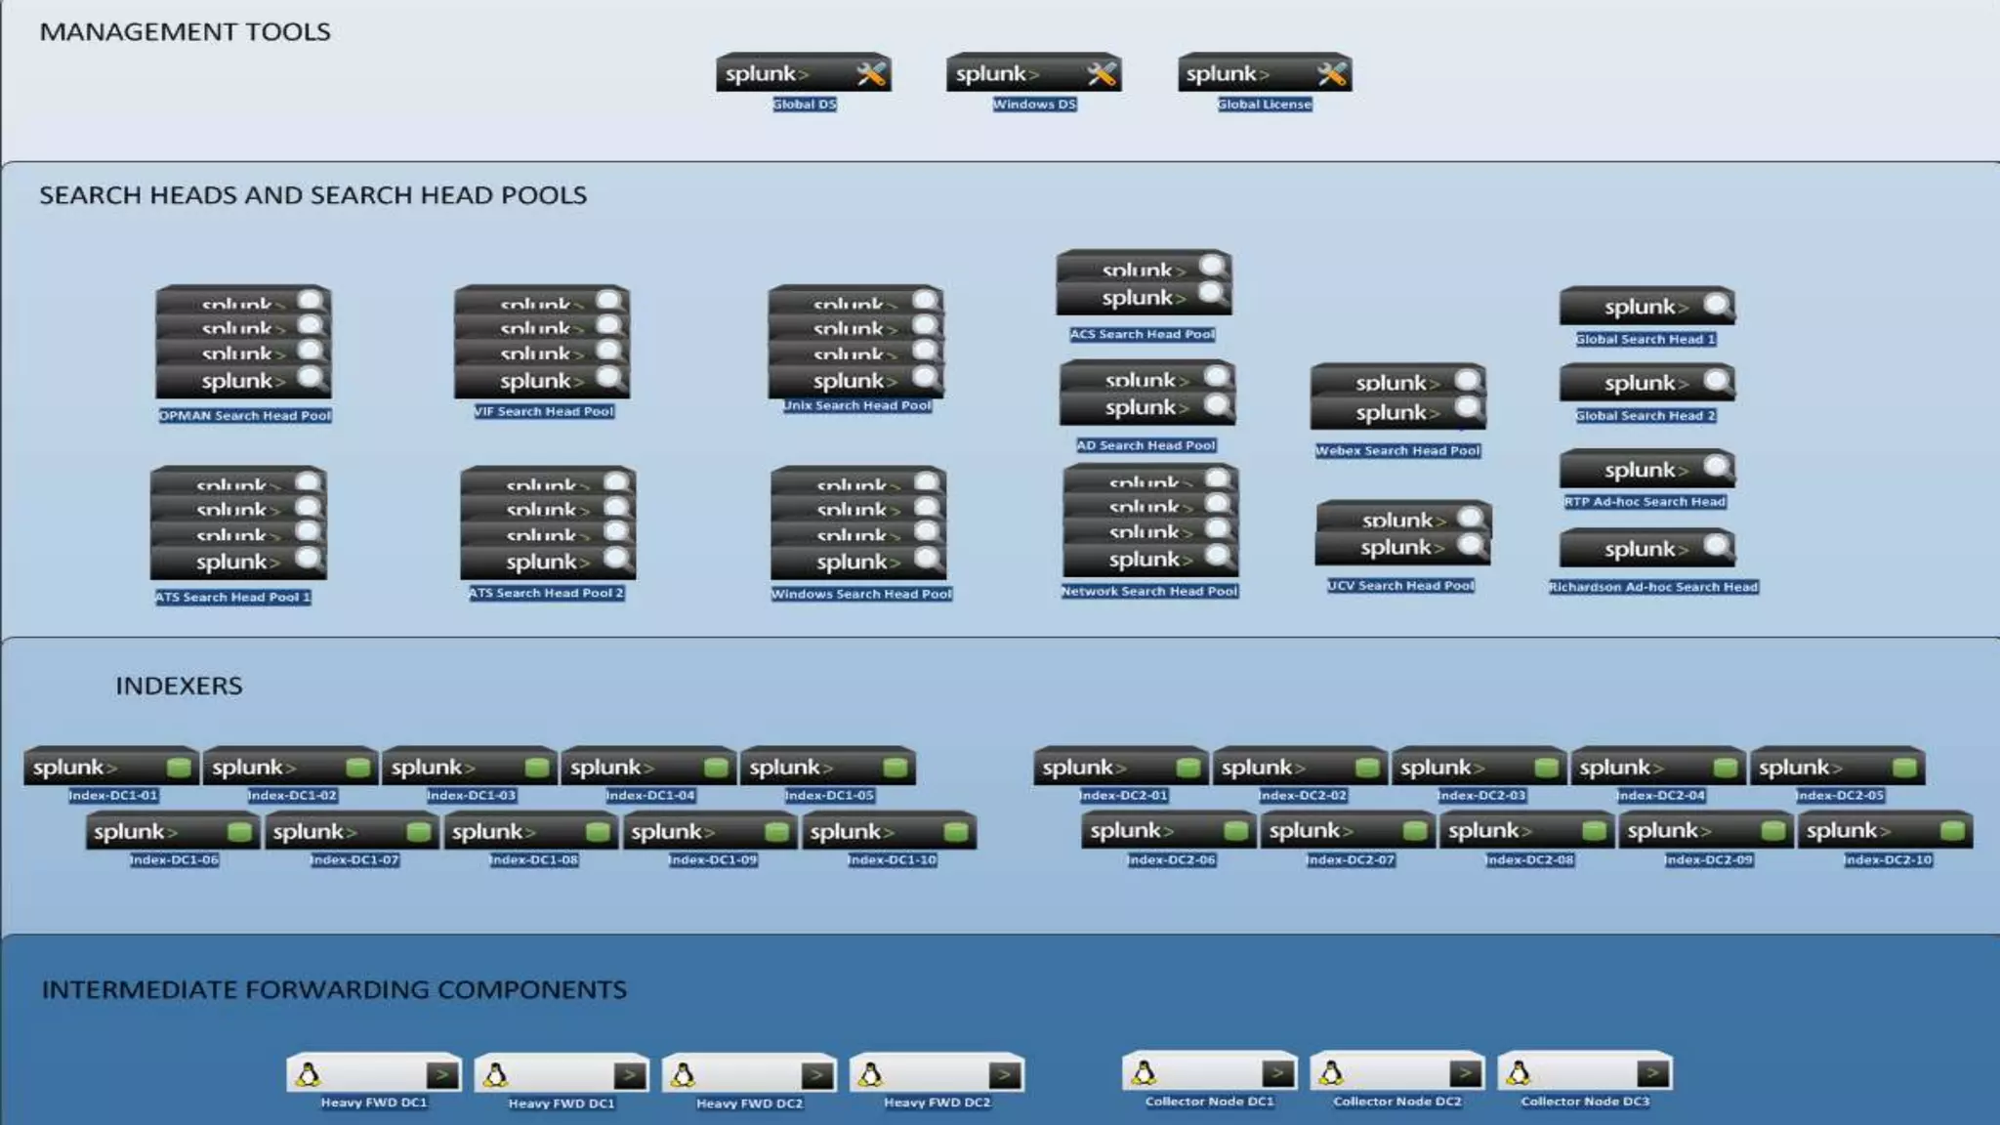Screen dimensions: 2000x1125
Task: Select the OPMAN Search Head Pool stack
Action: click(243, 343)
